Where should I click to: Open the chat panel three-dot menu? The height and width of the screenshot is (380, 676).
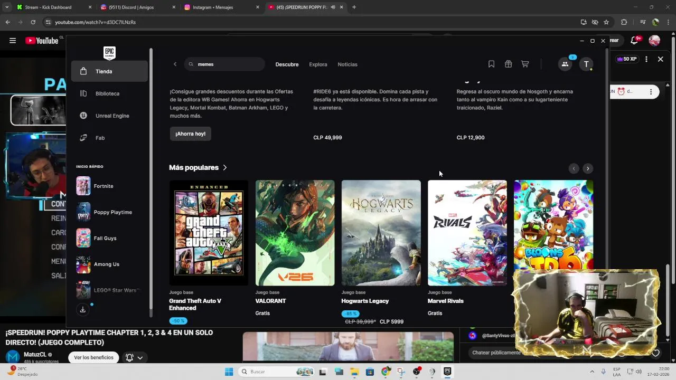(x=646, y=59)
